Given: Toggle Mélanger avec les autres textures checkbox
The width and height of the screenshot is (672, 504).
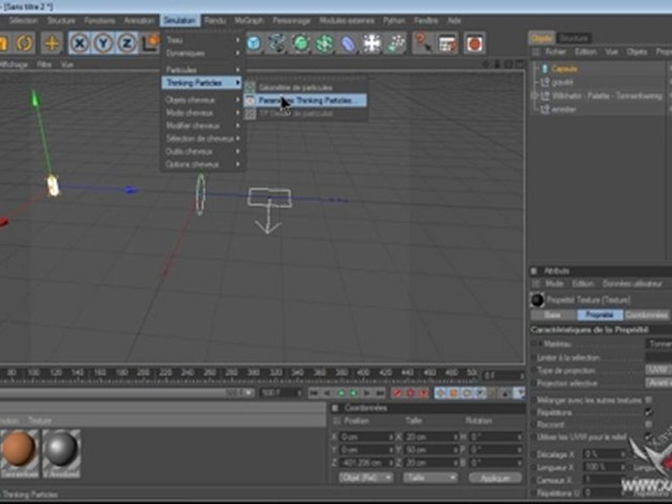Looking at the screenshot, I should tap(649, 400).
